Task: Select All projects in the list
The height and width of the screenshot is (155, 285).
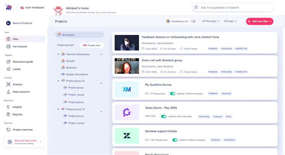Action: (79, 35)
